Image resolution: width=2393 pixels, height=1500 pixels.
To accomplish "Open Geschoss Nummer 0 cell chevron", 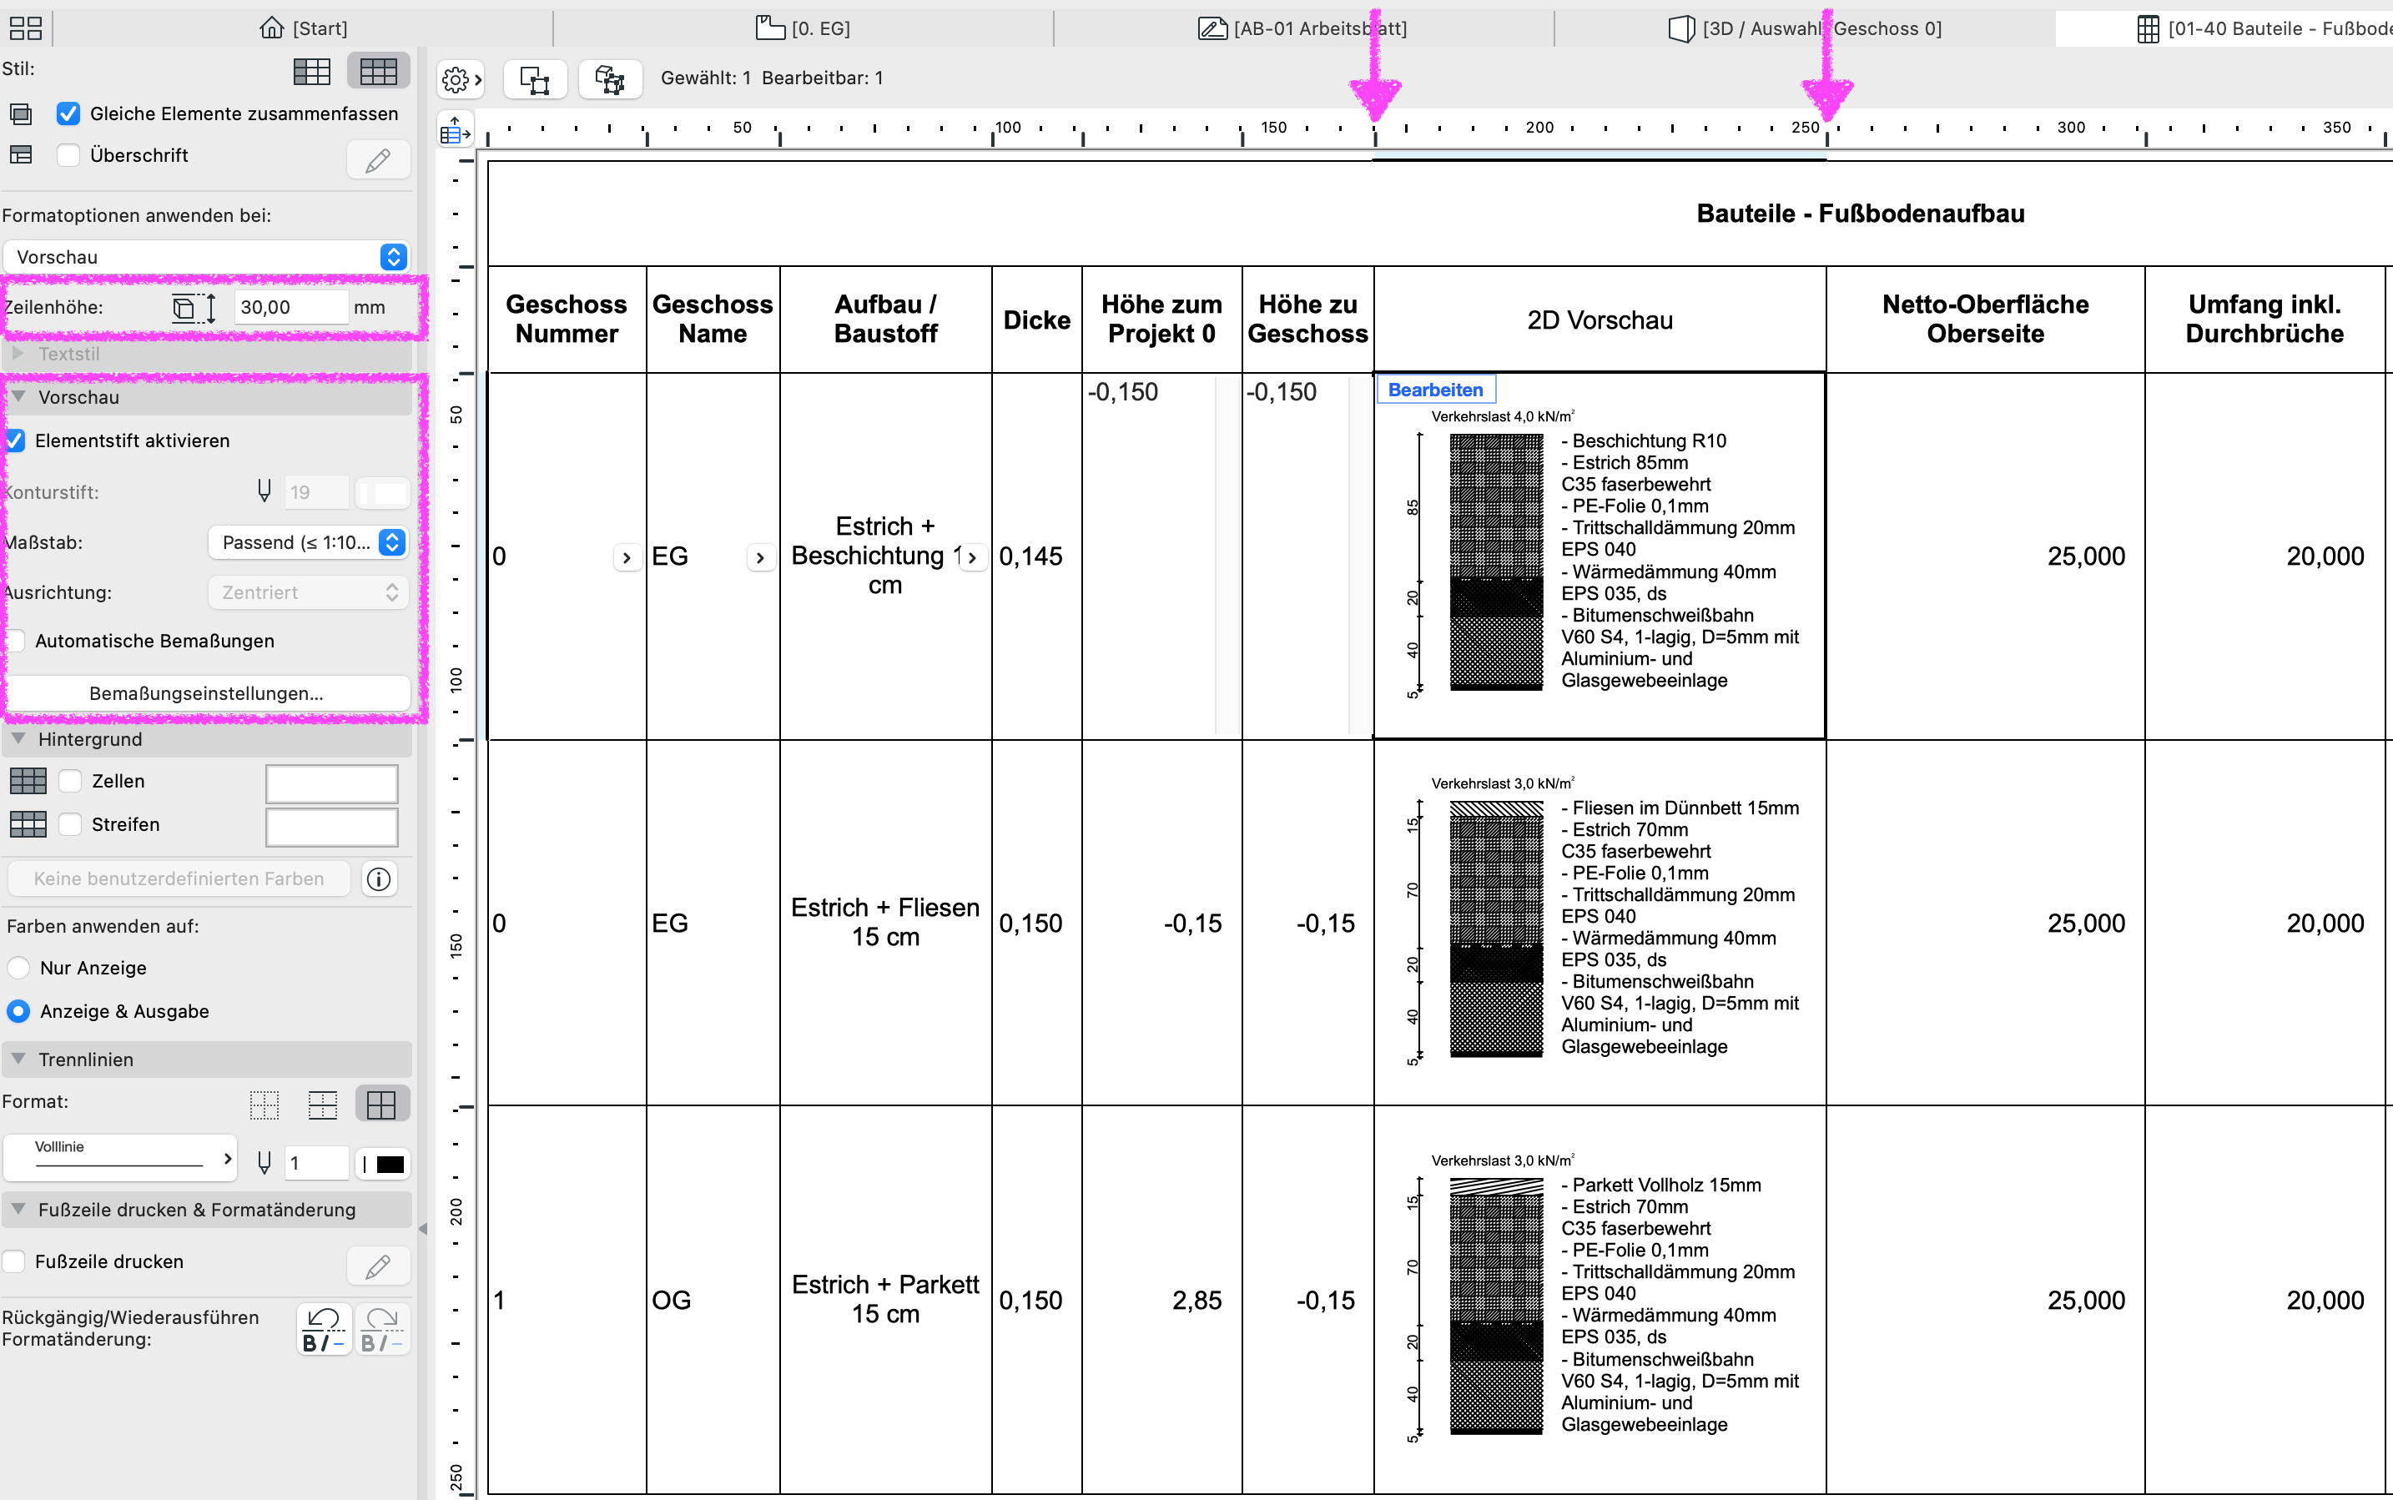I will pyautogui.click(x=626, y=557).
